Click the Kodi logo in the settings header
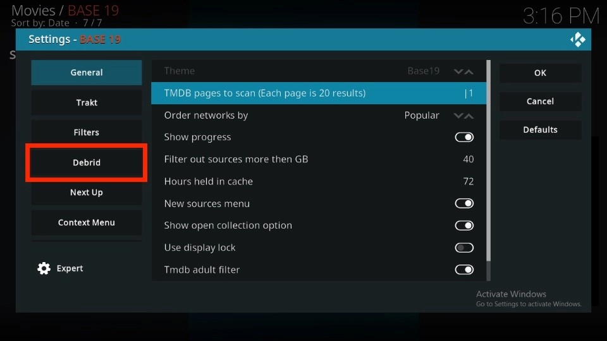 [x=577, y=39]
